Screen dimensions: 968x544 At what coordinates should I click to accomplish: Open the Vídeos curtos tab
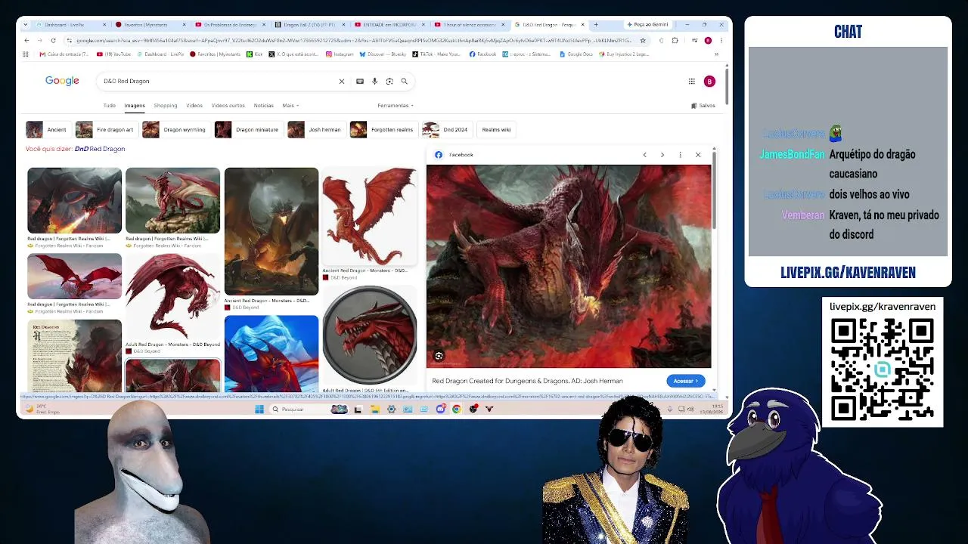tap(228, 106)
